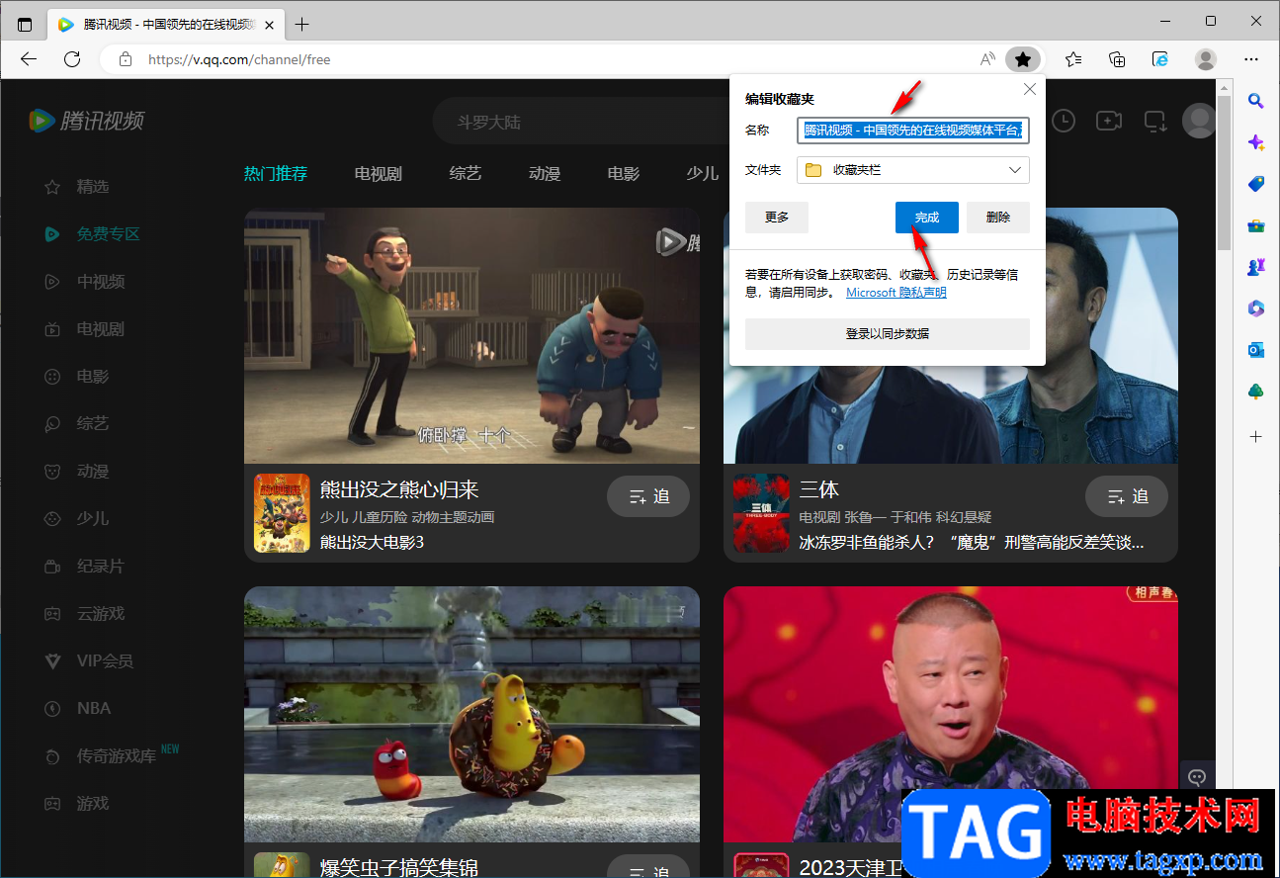Open the Tencent Video user avatar
This screenshot has width=1280, height=878.
pos(1200,121)
